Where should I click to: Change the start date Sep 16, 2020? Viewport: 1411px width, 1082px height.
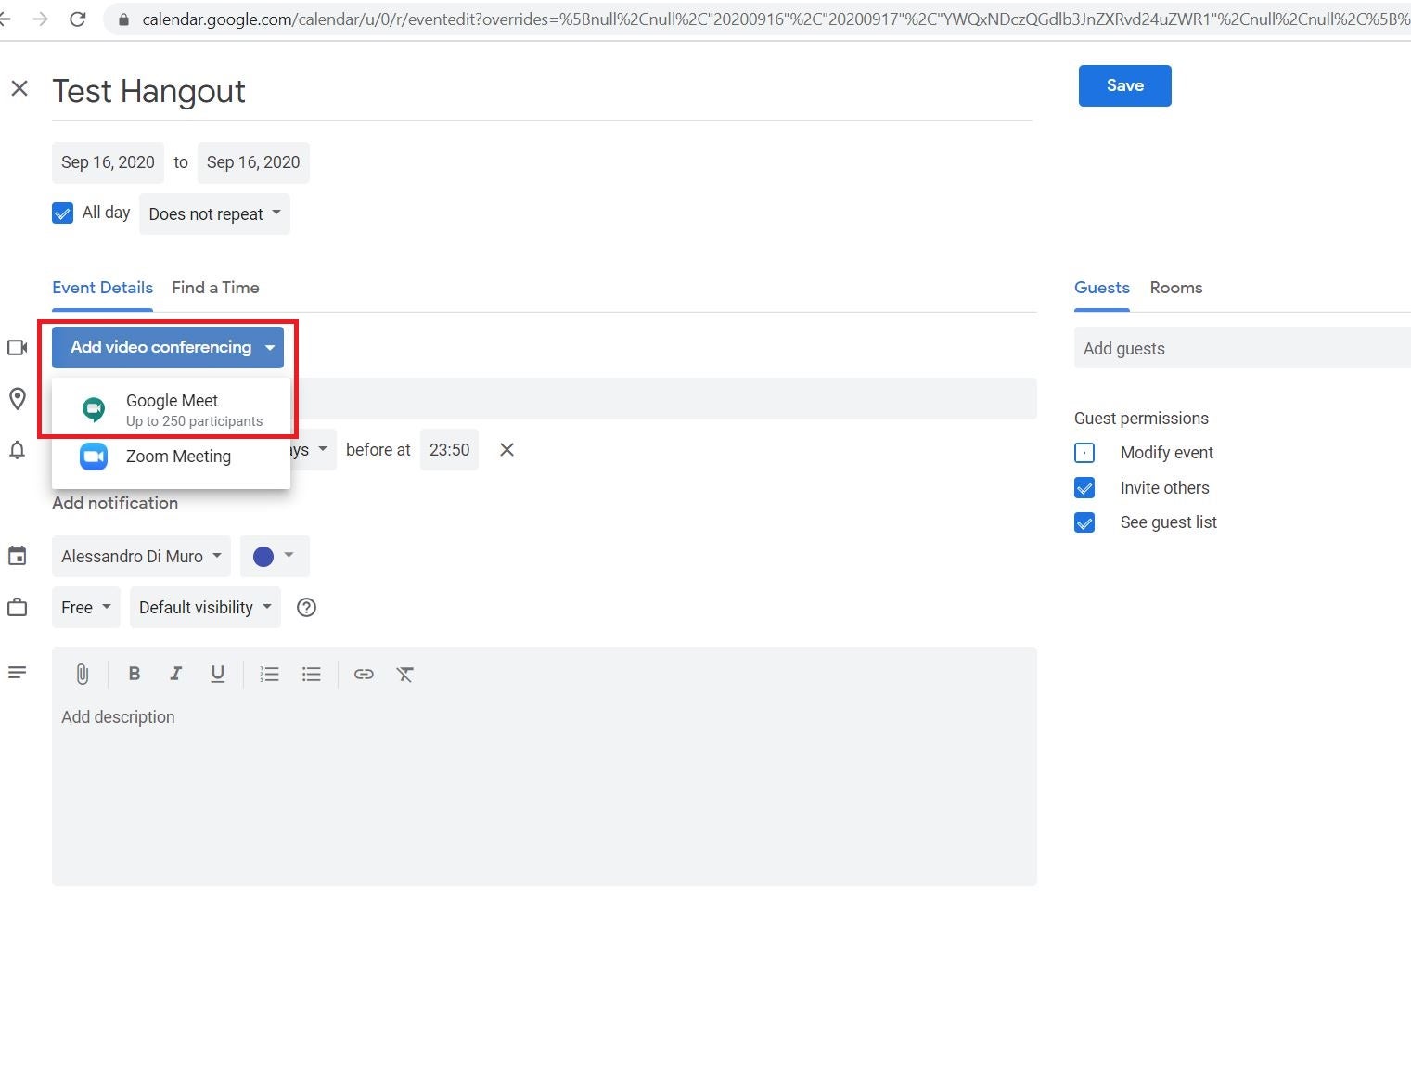pos(108,162)
